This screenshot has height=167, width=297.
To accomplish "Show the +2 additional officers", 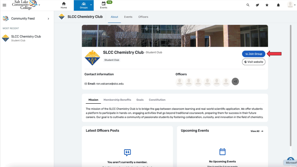I will coord(235,81).
